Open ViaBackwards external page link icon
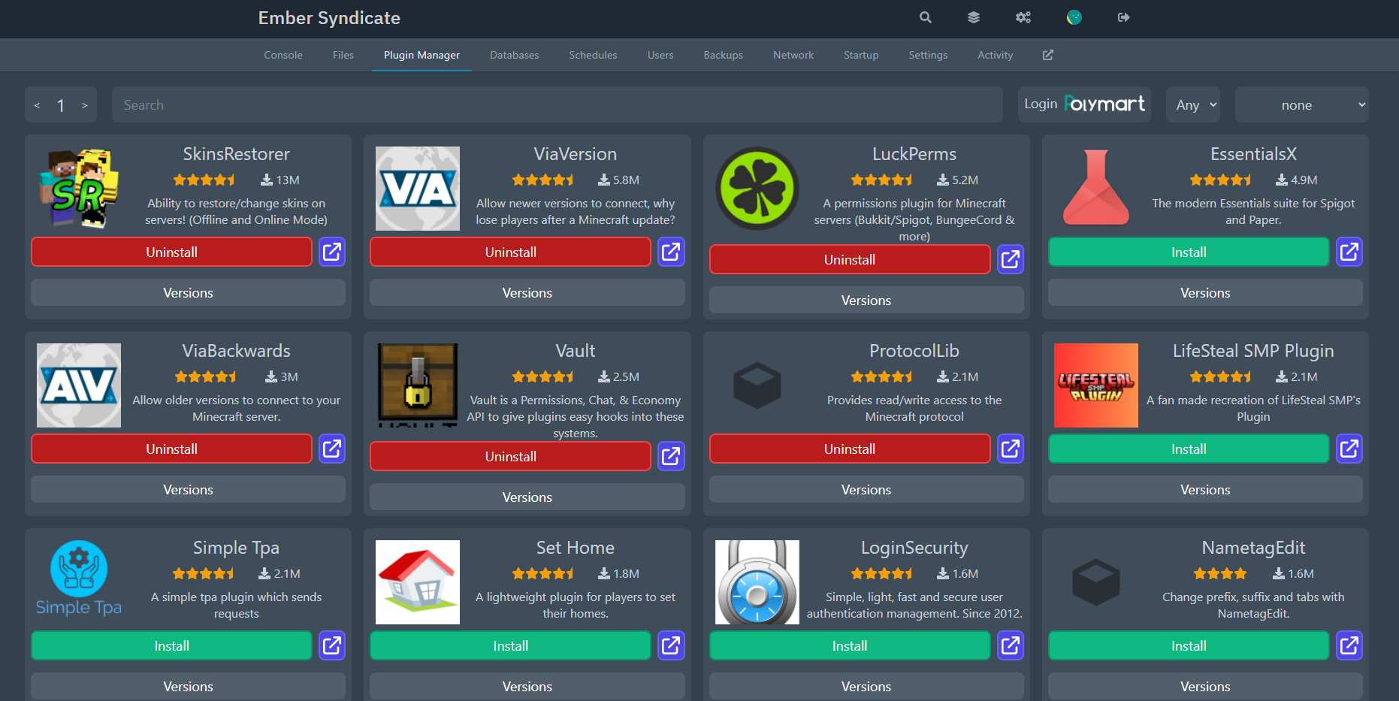1399x701 pixels. point(332,449)
